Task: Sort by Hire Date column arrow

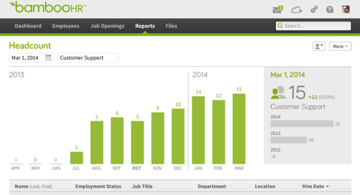Action: pos(327,187)
